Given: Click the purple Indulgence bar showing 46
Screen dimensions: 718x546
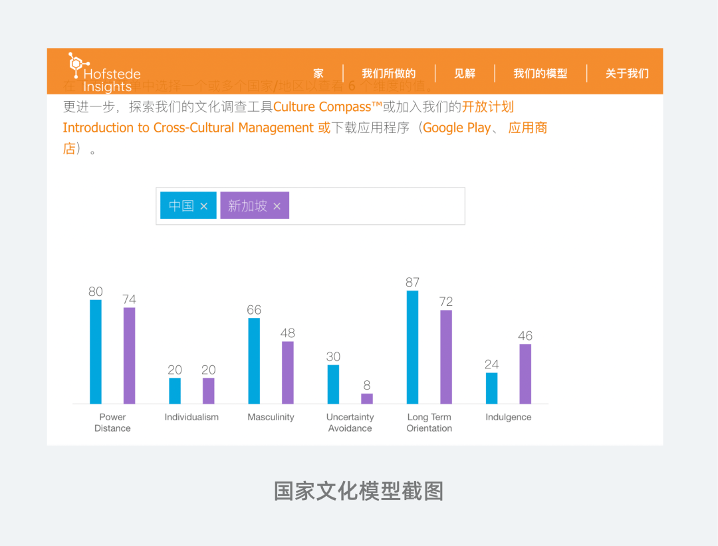Looking at the screenshot, I should click(525, 374).
